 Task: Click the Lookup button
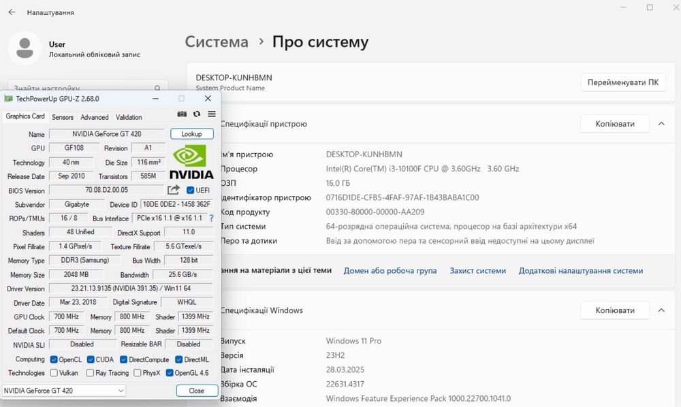pos(192,133)
